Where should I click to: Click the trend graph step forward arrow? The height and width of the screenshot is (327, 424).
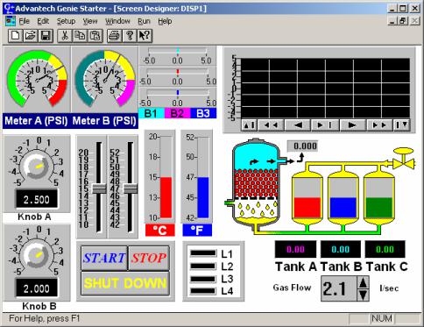click(x=352, y=125)
